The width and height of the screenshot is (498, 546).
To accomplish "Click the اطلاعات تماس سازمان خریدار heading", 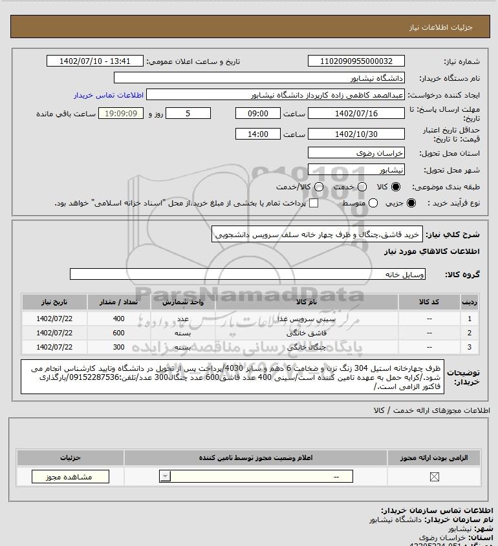I will pyautogui.click(x=437, y=510).
